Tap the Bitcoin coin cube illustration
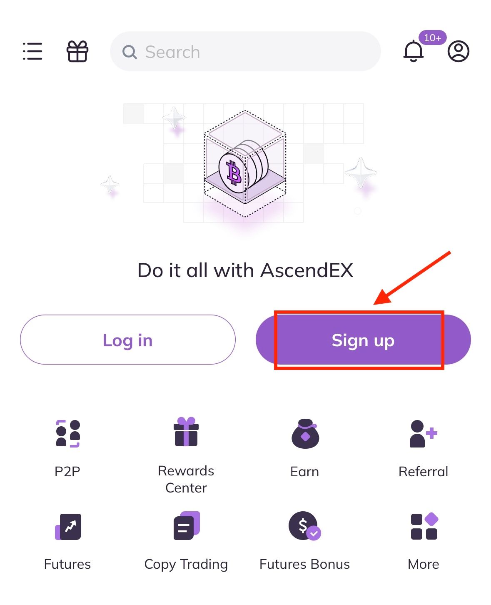 [245, 163]
